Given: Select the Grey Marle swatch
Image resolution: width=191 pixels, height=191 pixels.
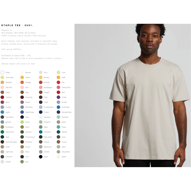Looking at the screenshot, I should tap(59, 152).
